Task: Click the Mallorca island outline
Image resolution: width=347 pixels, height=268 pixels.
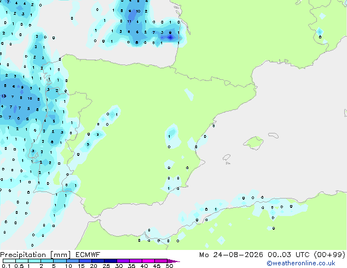Action: [x=253, y=143]
